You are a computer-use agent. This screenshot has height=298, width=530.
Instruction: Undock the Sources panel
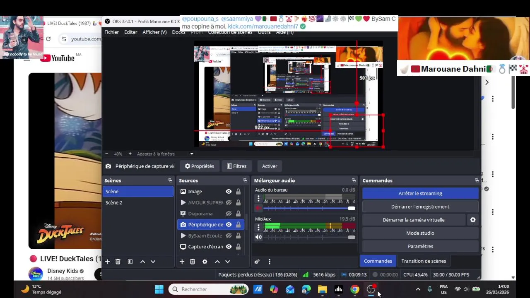pyautogui.click(x=245, y=180)
